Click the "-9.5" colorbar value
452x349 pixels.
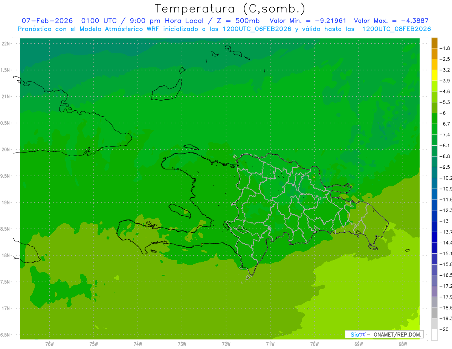click(x=445, y=167)
